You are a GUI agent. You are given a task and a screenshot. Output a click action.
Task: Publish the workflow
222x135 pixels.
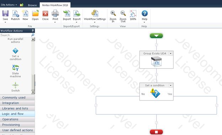click(x=15, y=15)
